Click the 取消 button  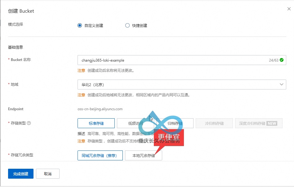[48, 174]
